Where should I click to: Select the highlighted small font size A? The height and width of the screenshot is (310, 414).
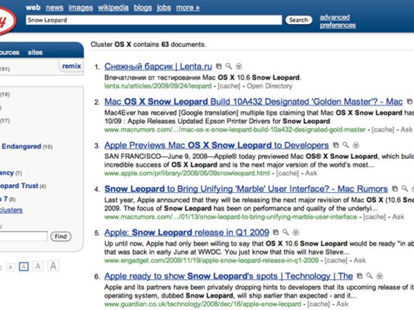coord(24,267)
